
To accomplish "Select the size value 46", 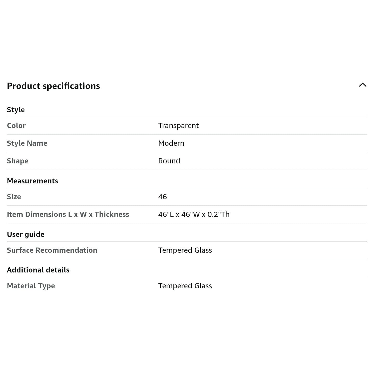I will [x=163, y=197].
